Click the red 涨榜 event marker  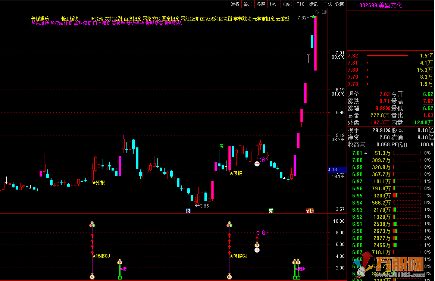310,211
